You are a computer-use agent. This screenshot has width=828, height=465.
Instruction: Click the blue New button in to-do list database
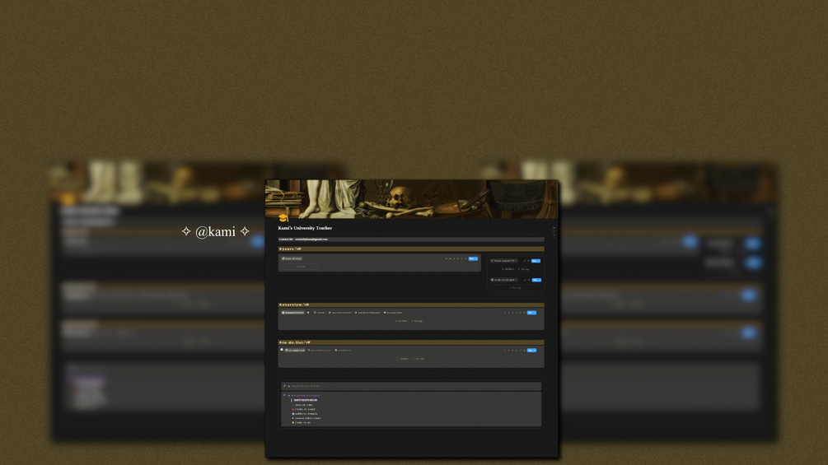coord(530,350)
